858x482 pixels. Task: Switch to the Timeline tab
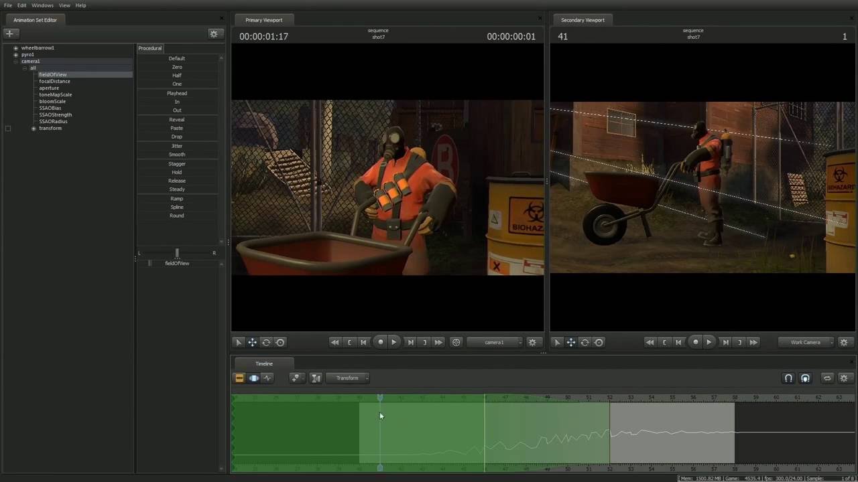click(264, 364)
